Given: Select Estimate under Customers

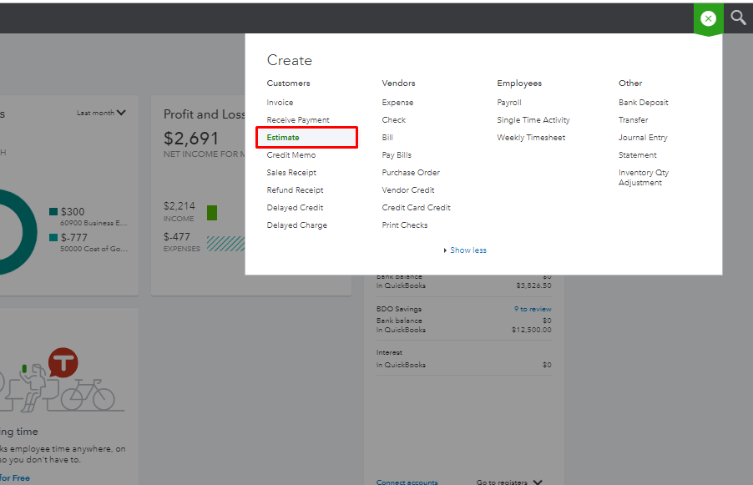Looking at the screenshot, I should pos(283,138).
